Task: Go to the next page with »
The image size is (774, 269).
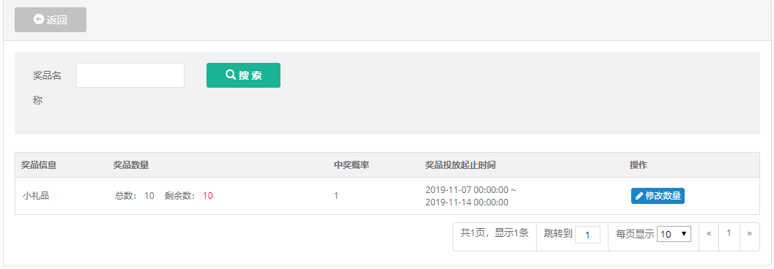Action: 749,233
